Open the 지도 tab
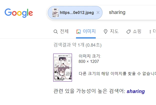Viewport: 156px width, 105px height. coord(114,31)
